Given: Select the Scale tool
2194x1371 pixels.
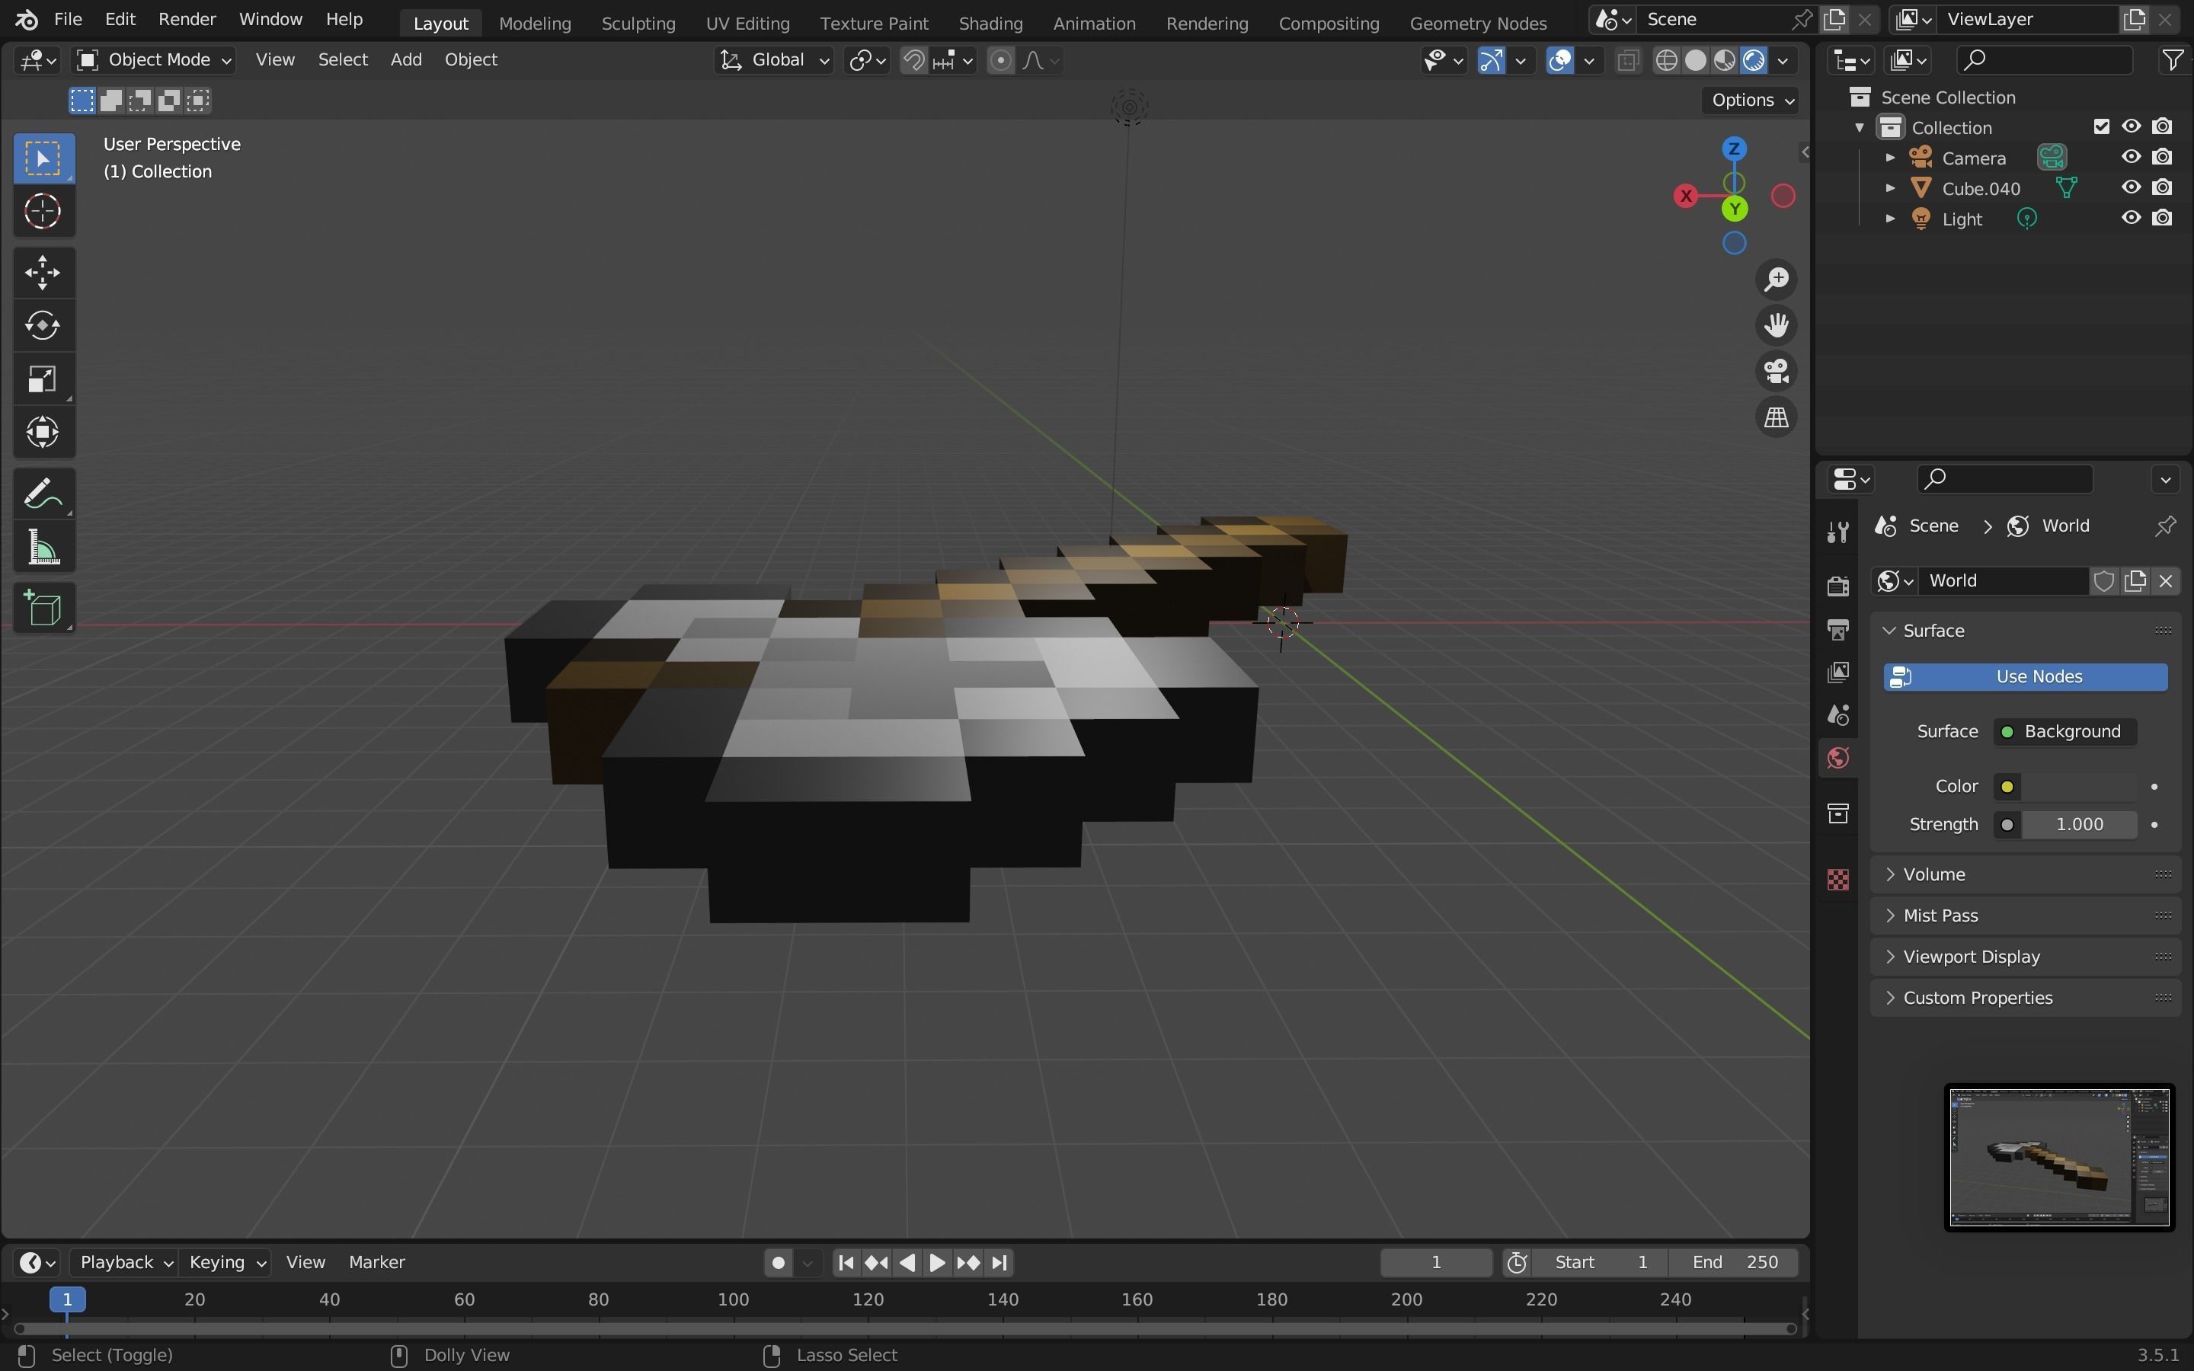Looking at the screenshot, I should tap(43, 379).
